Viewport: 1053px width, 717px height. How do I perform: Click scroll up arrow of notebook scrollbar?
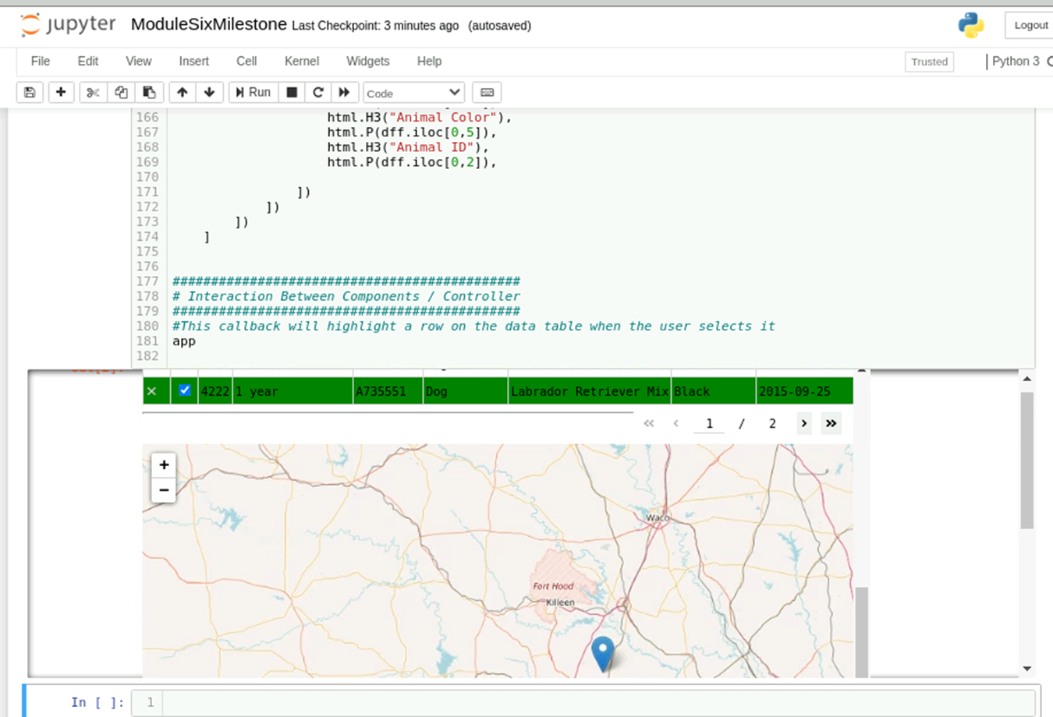1027,379
